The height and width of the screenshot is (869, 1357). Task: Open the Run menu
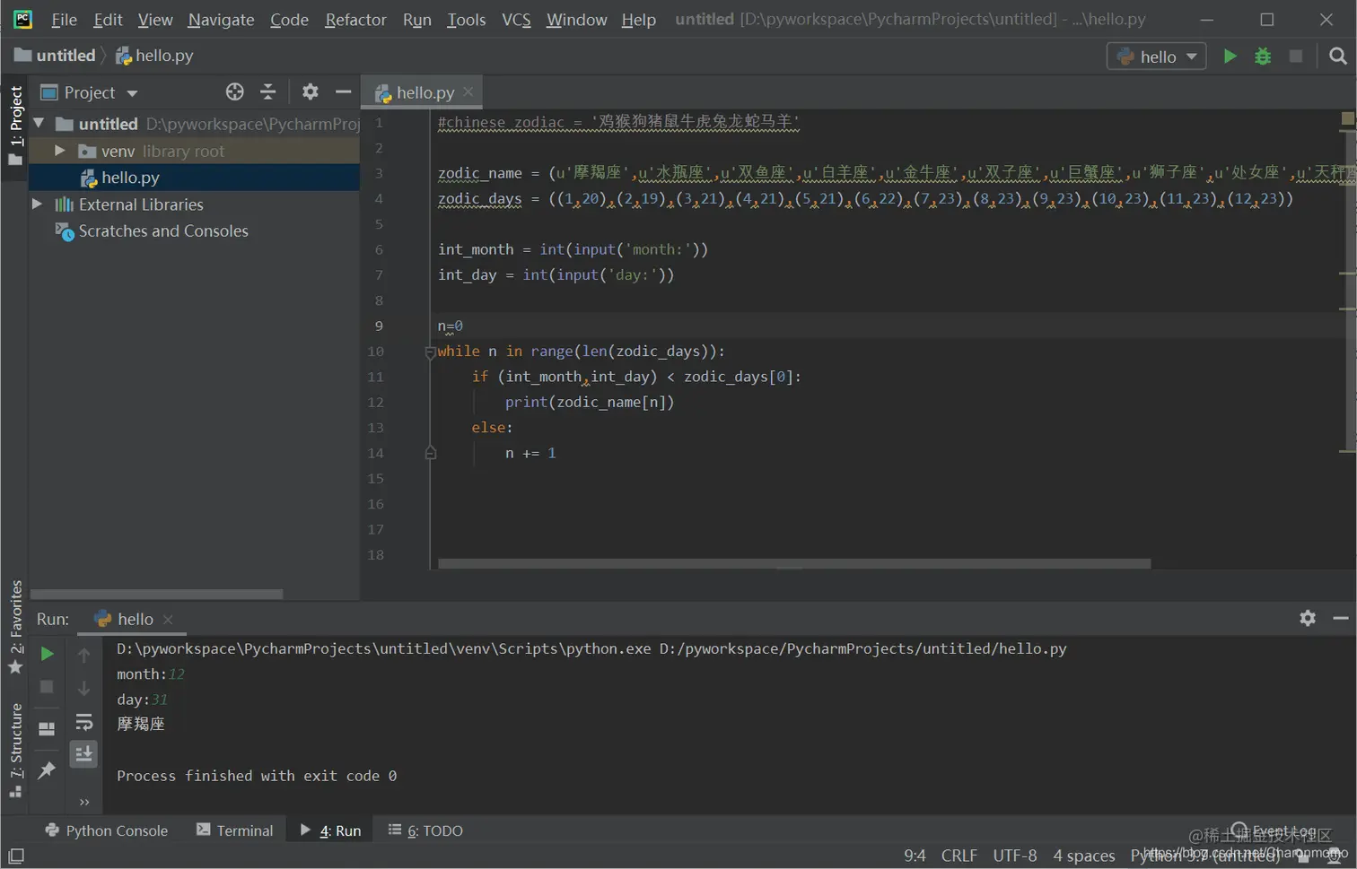point(417,19)
